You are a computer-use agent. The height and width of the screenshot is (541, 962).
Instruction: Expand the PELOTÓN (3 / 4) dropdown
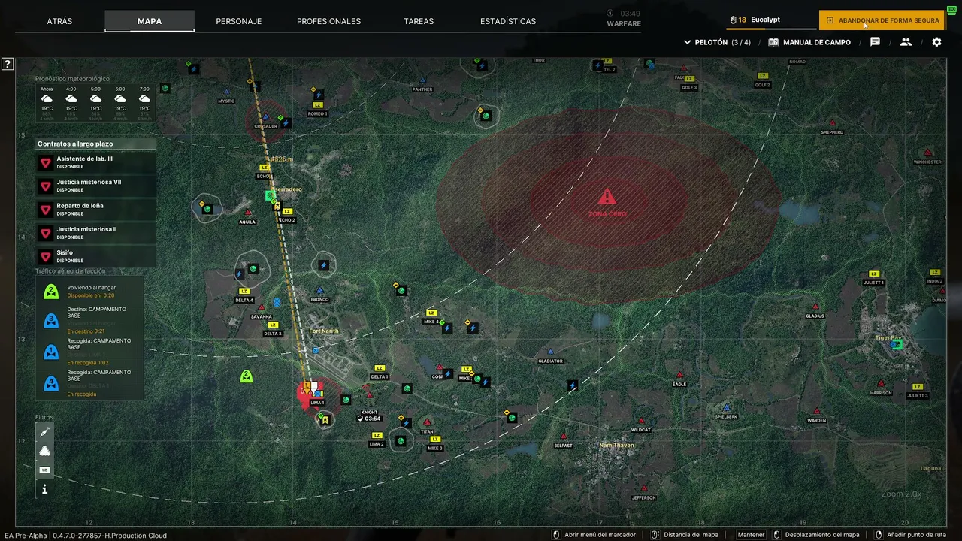[x=717, y=42]
